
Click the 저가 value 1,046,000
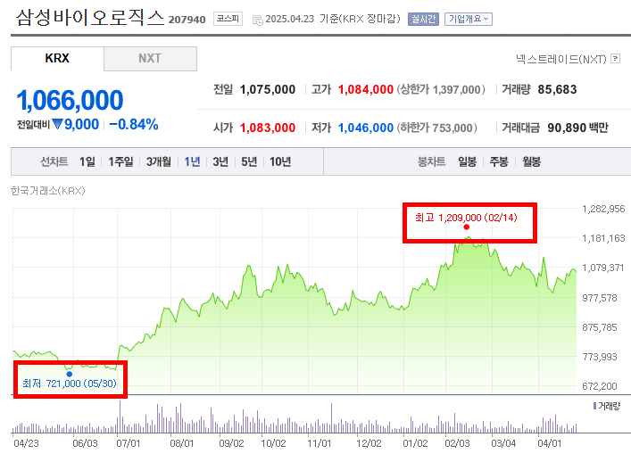(x=365, y=128)
